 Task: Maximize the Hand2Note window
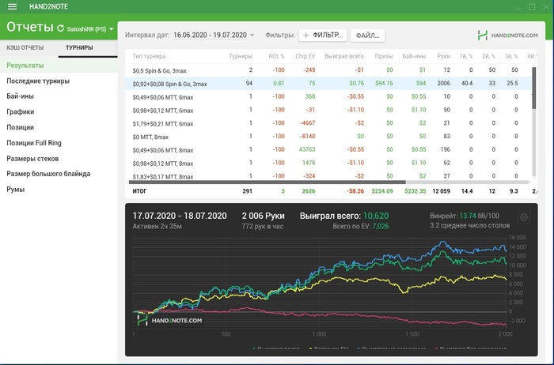tap(532, 6)
